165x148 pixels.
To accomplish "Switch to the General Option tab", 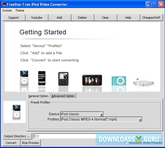I will pyautogui.click(x=38, y=96).
